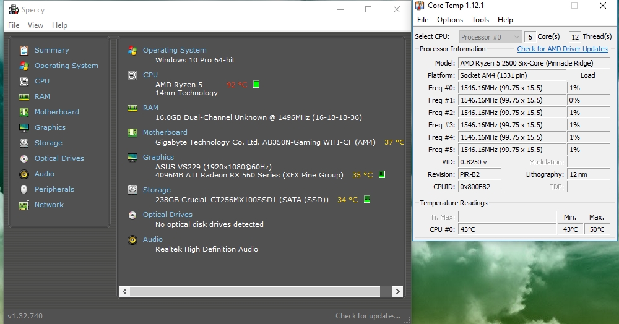Click the drive icon beside Storage heading
The width and height of the screenshot is (619, 324).
[x=132, y=190]
